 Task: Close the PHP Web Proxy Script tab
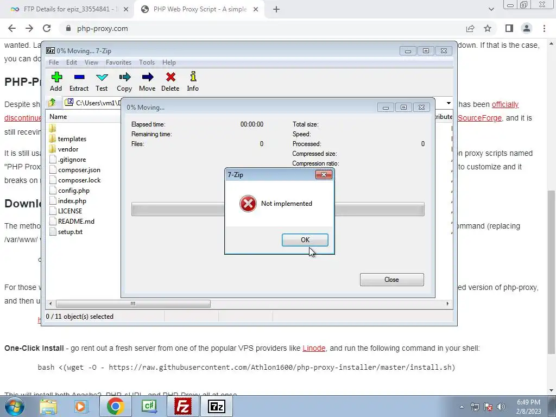tap(256, 10)
